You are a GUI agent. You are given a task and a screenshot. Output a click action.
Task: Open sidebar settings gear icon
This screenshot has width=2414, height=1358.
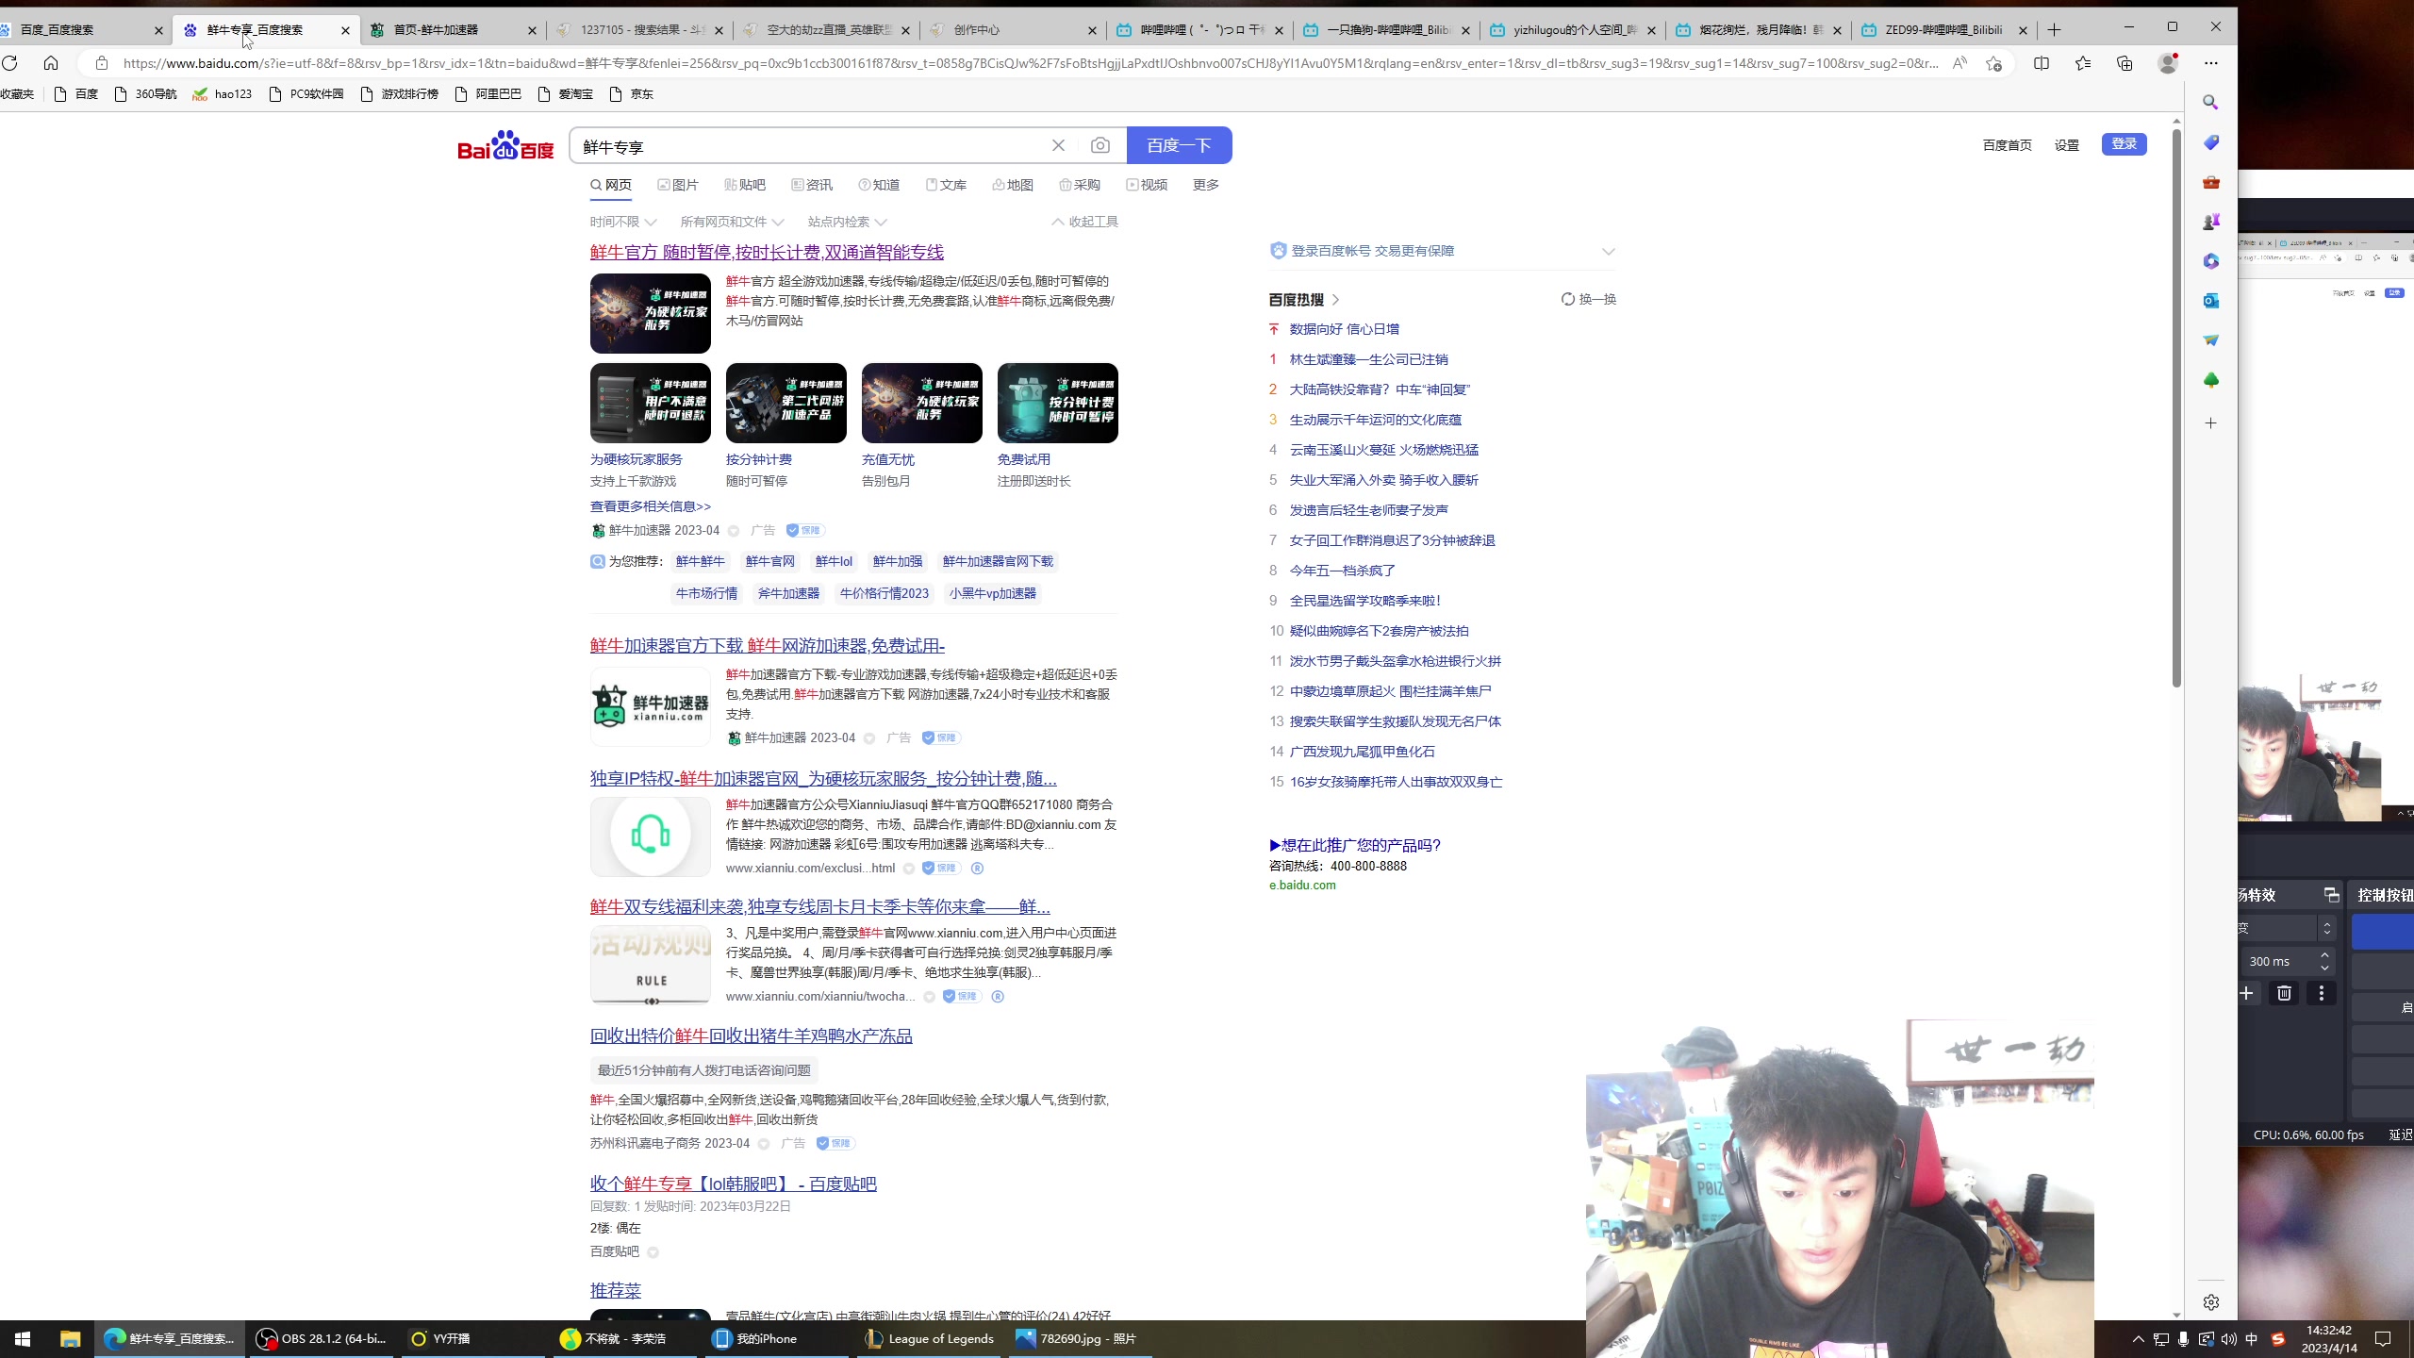[2210, 1302]
